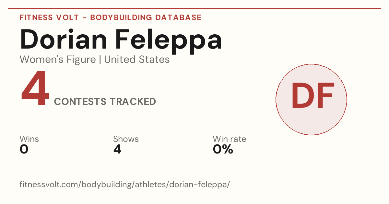Select the 0% win rate value
The width and height of the screenshot is (389, 204).
point(223,149)
